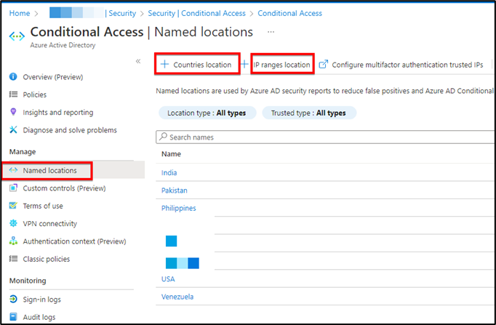The height and width of the screenshot is (325, 496).
Task: Click the search magnifier icon
Action: tap(163, 136)
